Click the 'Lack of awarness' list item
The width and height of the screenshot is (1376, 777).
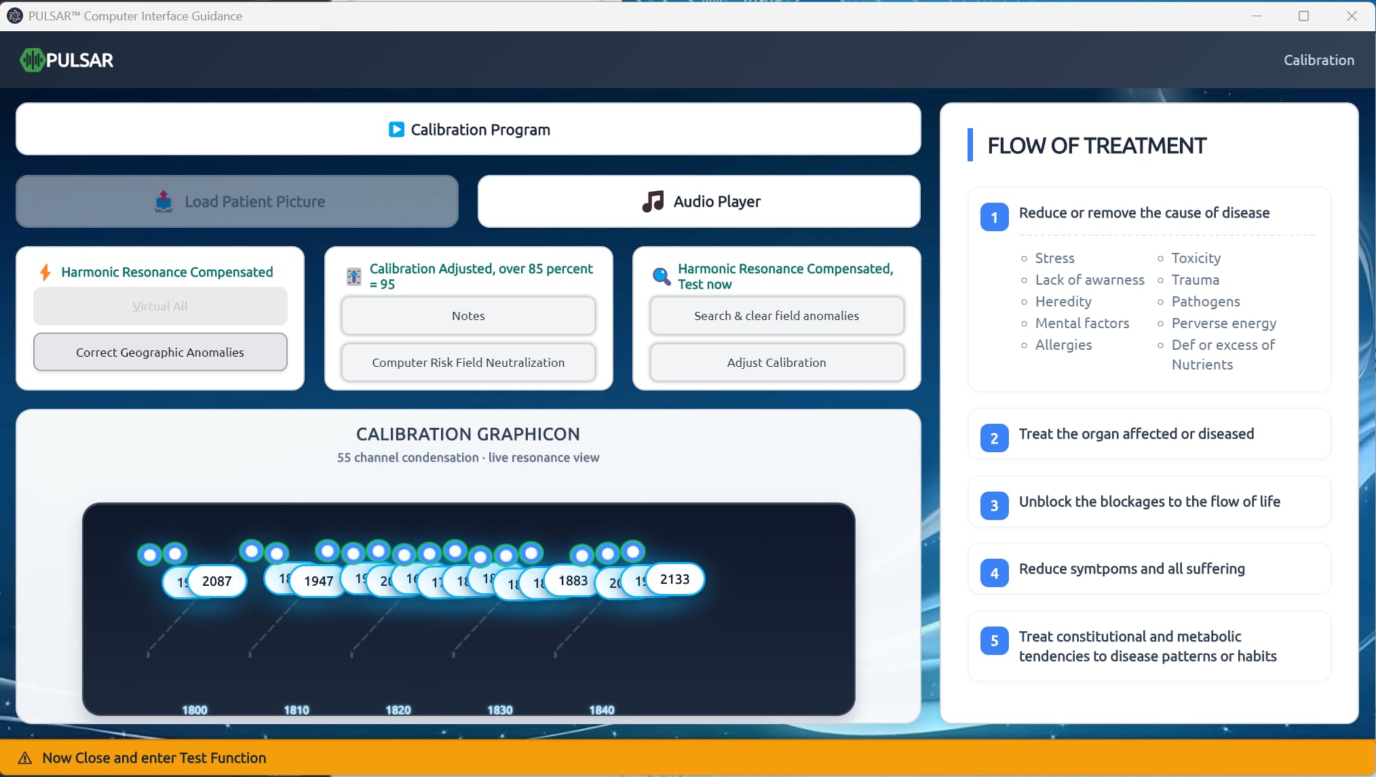(1090, 280)
